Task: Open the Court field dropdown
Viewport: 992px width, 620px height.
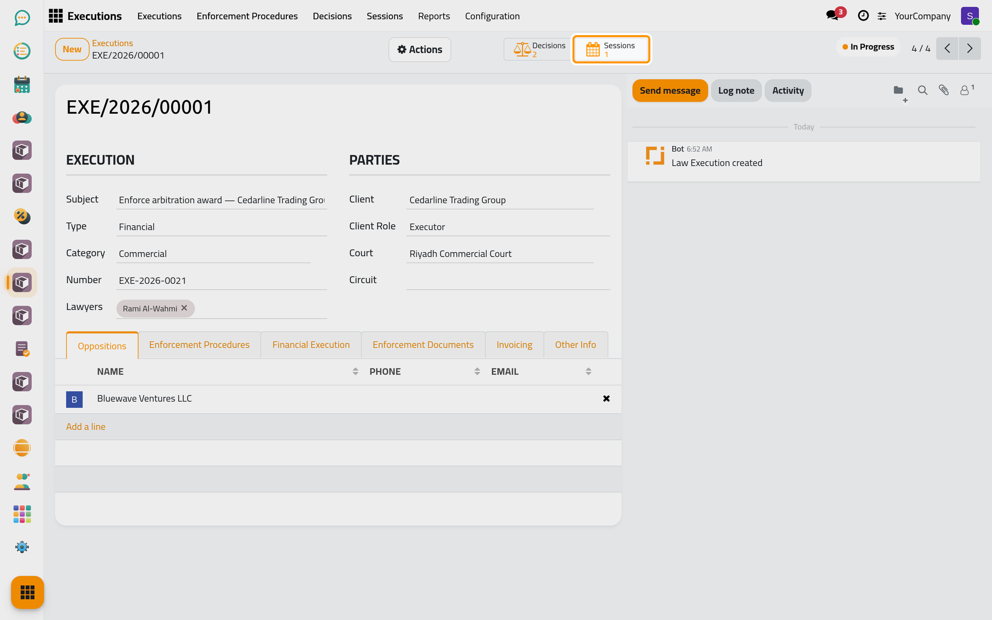Action: pos(500,254)
